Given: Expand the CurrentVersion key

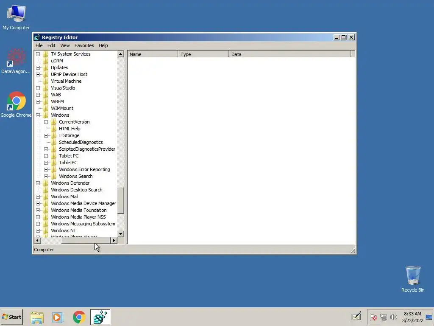Looking at the screenshot, I should click(46, 122).
